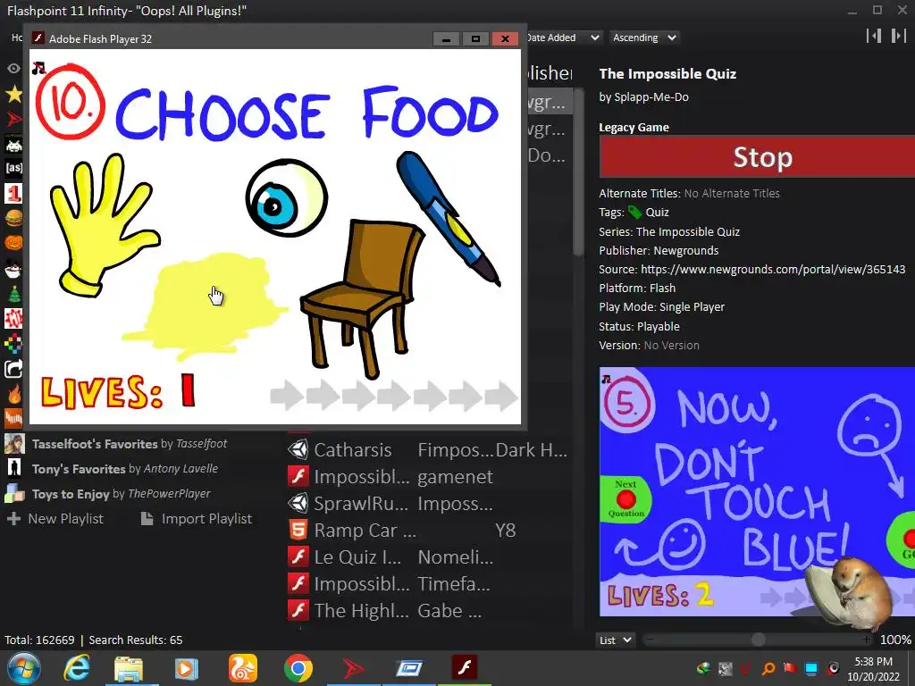Toggle music note icon in the Flash game

pyautogui.click(x=38, y=68)
